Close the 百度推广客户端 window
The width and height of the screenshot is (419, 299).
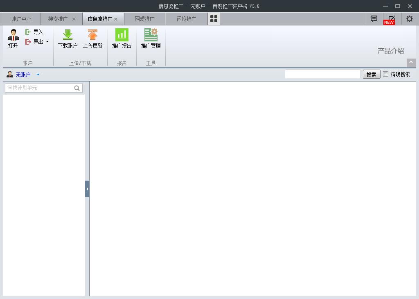(410, 6)
